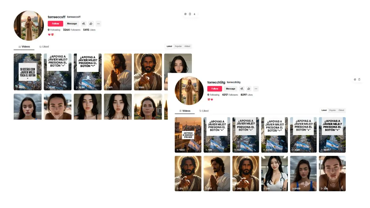
Task: Click download icon at top of first profile
Action: 195,14
